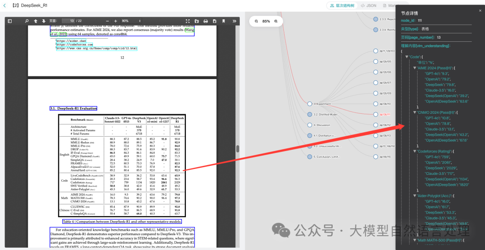Click the Wang et al. citation link
This screenshot has height=250, width=485.
point(190,30)
